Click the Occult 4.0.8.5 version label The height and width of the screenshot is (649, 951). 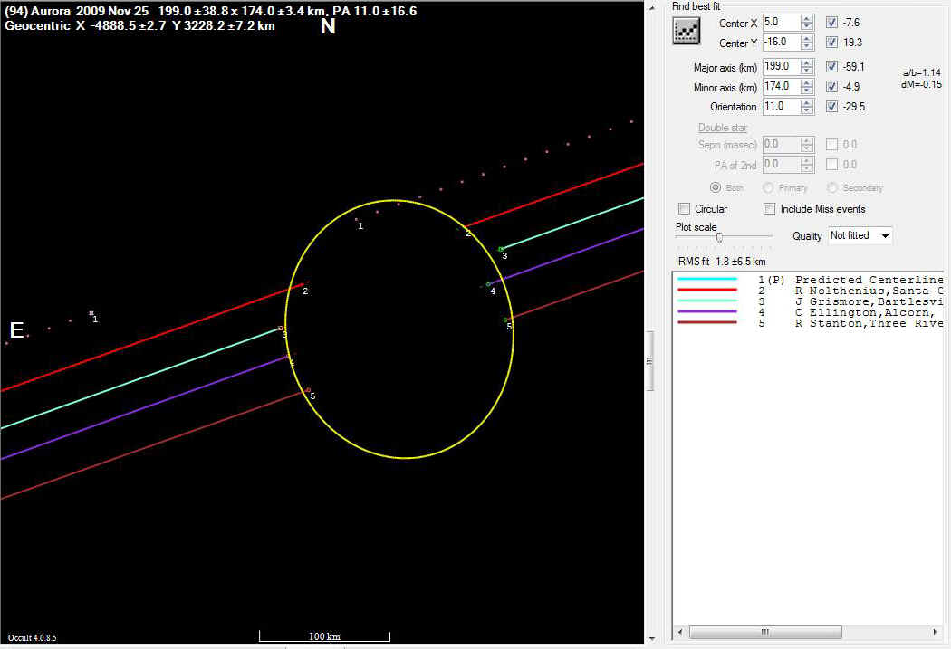(32, 638)
